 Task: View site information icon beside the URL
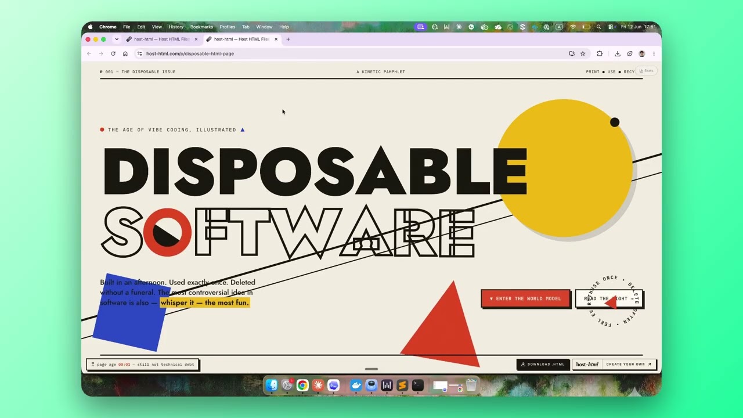click(x=139, y=53)
